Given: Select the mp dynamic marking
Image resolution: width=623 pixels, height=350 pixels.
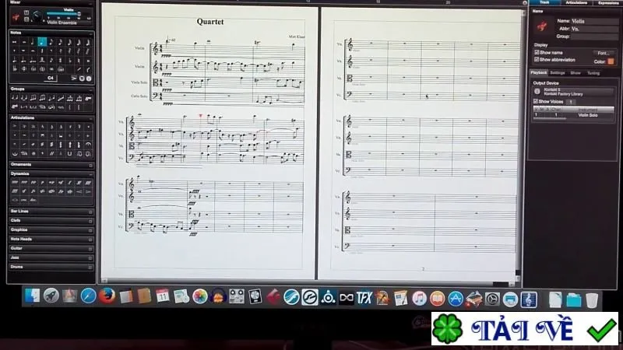Looking at the screenshot, I should point(51,183).
